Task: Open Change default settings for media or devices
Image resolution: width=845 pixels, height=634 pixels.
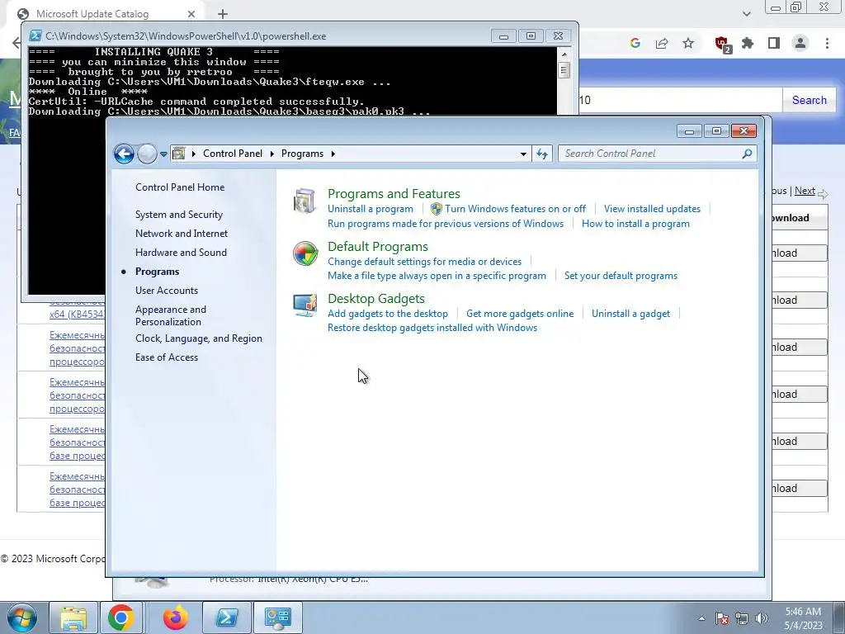Action: pyautogui.click(x=425, y=262)
